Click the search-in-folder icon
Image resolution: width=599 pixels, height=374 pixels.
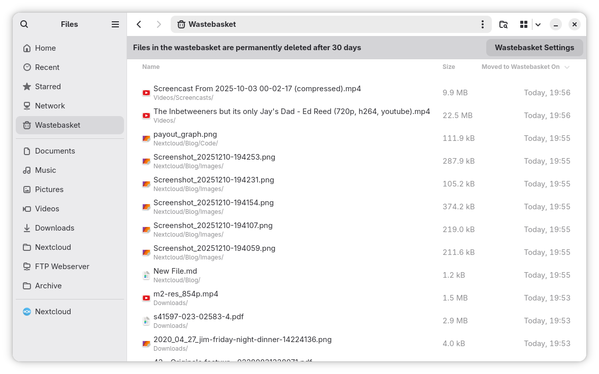(503, 24)
